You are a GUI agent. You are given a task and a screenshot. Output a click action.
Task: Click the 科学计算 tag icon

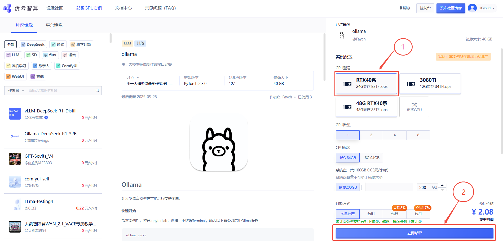(x=73, y=44)
